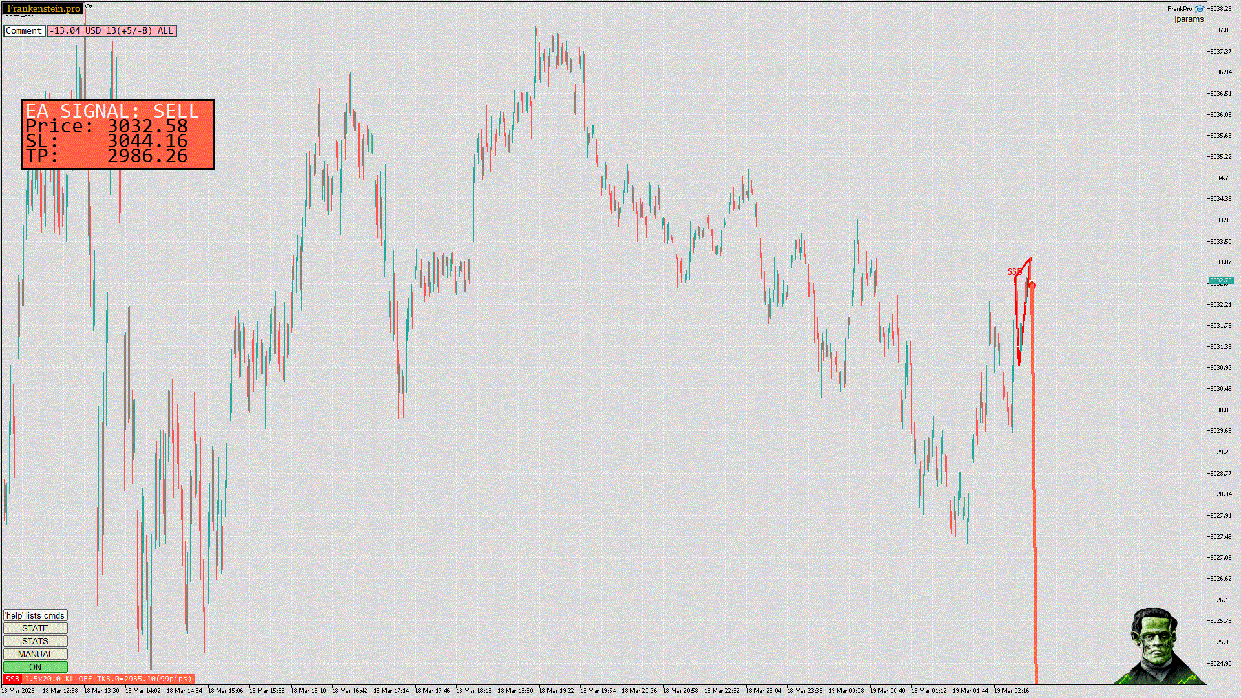Click the red SSB tag in status bar
The width and height of the screenshot is (1241, 698).
(x=12, y=679)
